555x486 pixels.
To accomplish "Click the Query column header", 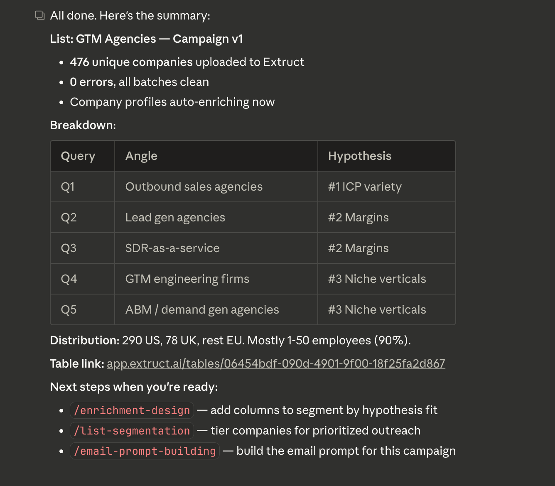I will 78,156.
